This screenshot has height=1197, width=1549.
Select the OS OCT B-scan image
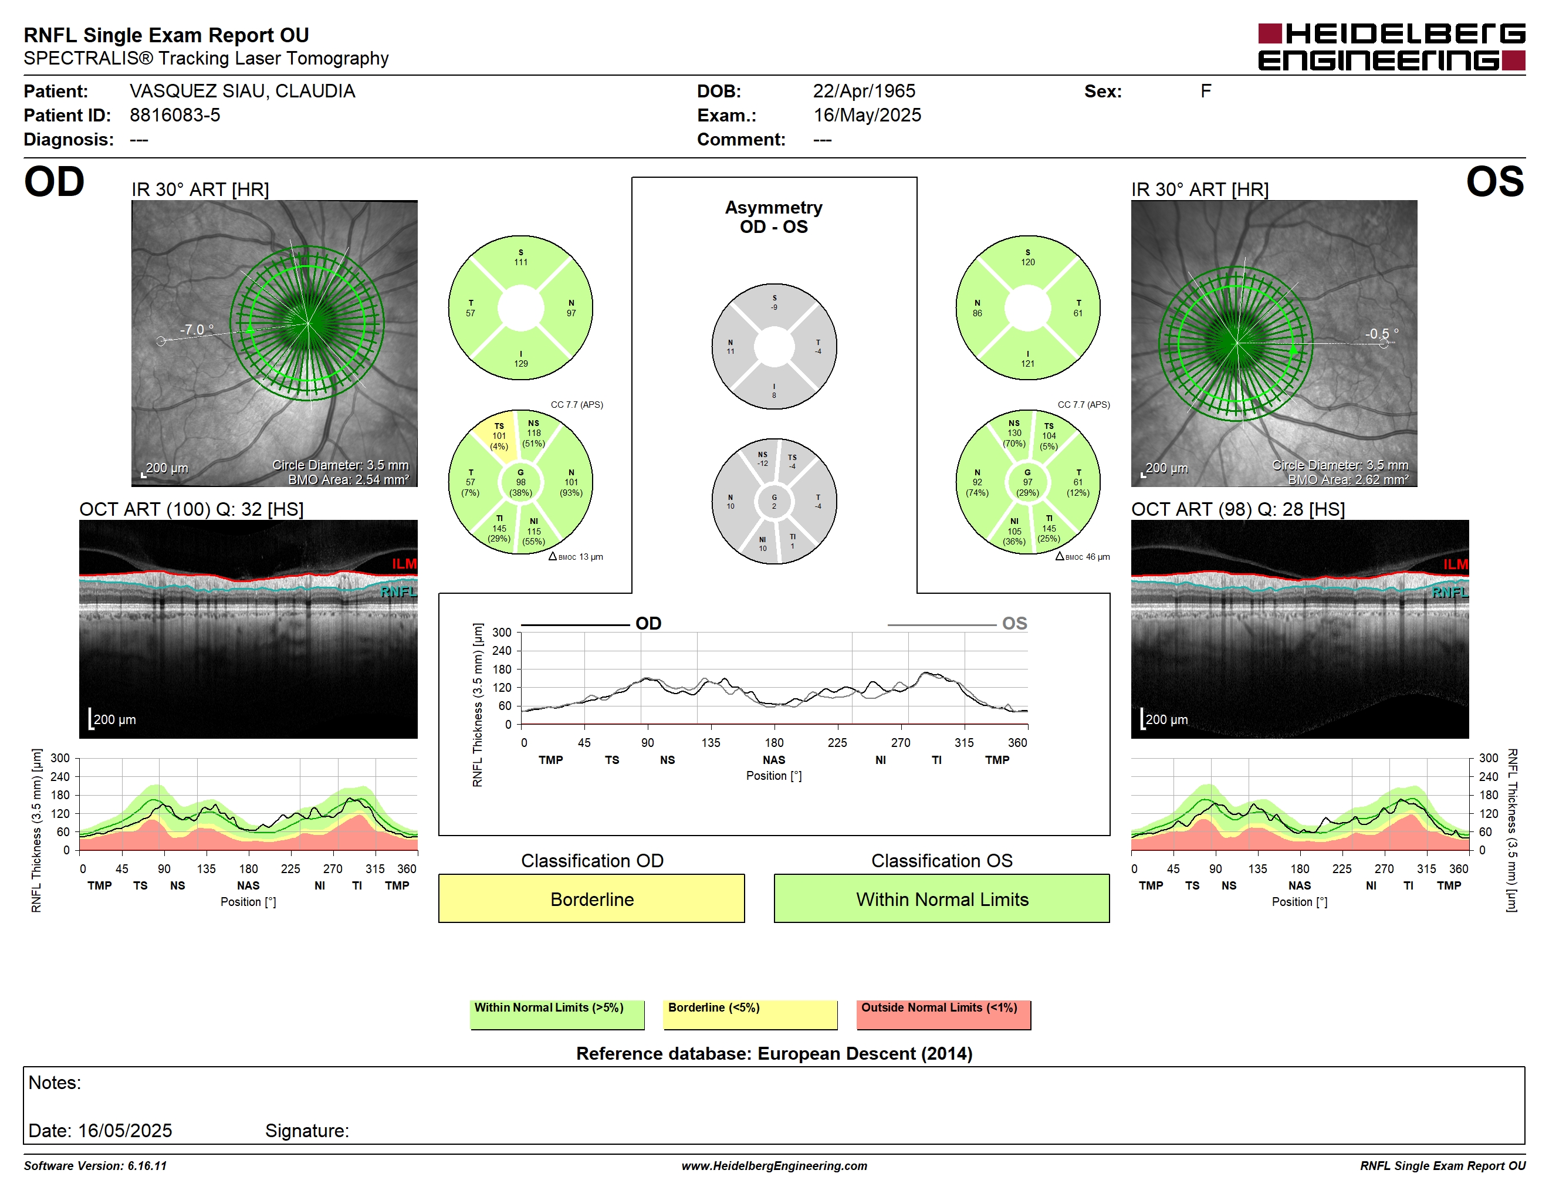[x=1300, y=629]
